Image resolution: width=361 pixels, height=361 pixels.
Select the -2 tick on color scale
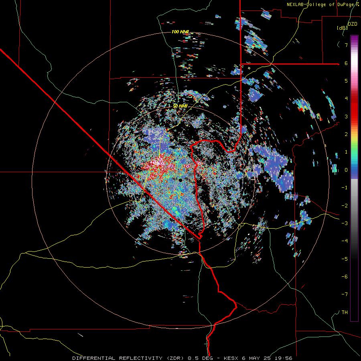pos(345,206)
